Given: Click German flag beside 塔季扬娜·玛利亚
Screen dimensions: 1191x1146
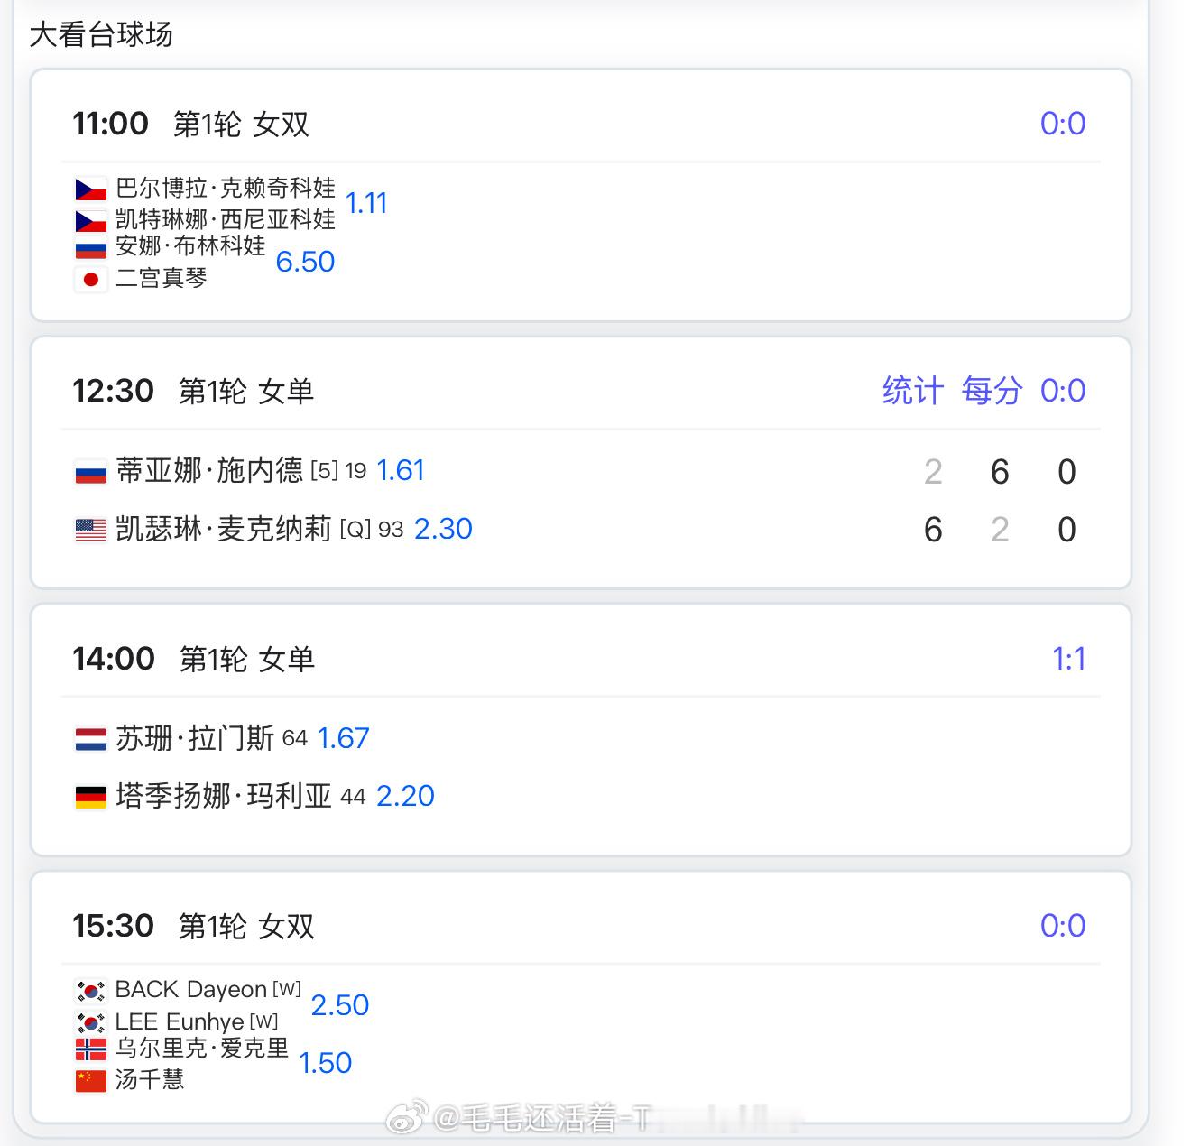Looking at the screenshot, I should [x=90, y=798].
